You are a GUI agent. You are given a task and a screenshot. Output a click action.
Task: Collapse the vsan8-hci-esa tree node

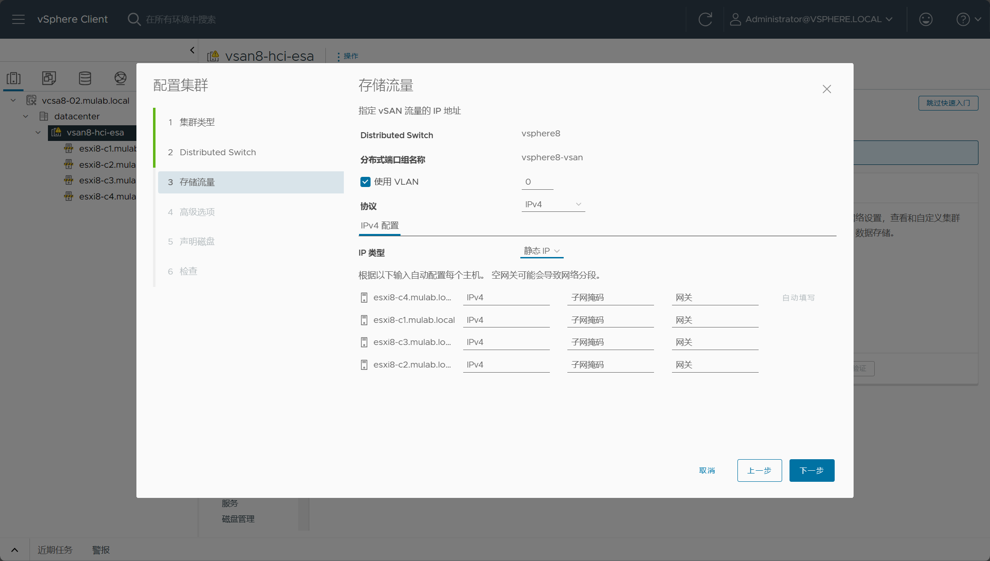click(x=38, y=132)
